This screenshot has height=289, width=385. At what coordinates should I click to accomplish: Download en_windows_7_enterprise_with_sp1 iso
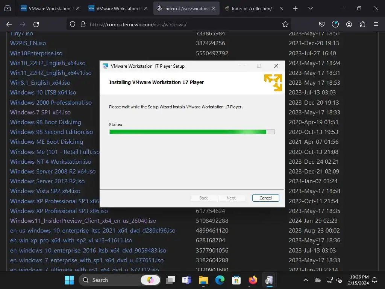pyautogui.click(x=87, y=260)
